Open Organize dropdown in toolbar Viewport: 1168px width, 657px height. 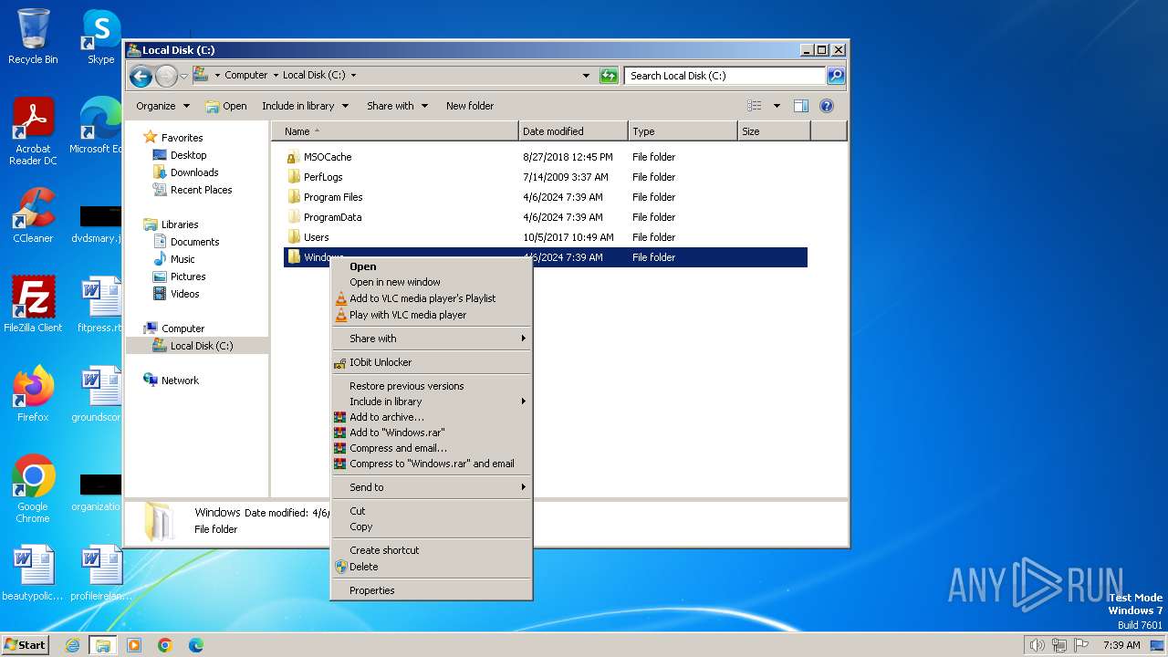162,106
